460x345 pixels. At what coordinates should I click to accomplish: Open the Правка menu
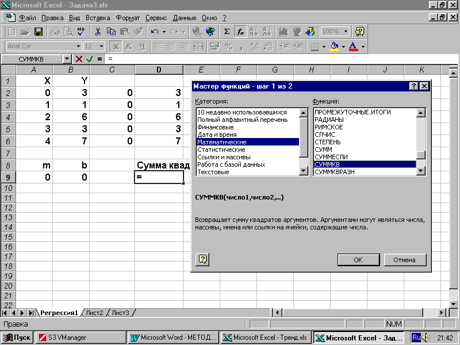pyautogui.click(x=52, y=18)
